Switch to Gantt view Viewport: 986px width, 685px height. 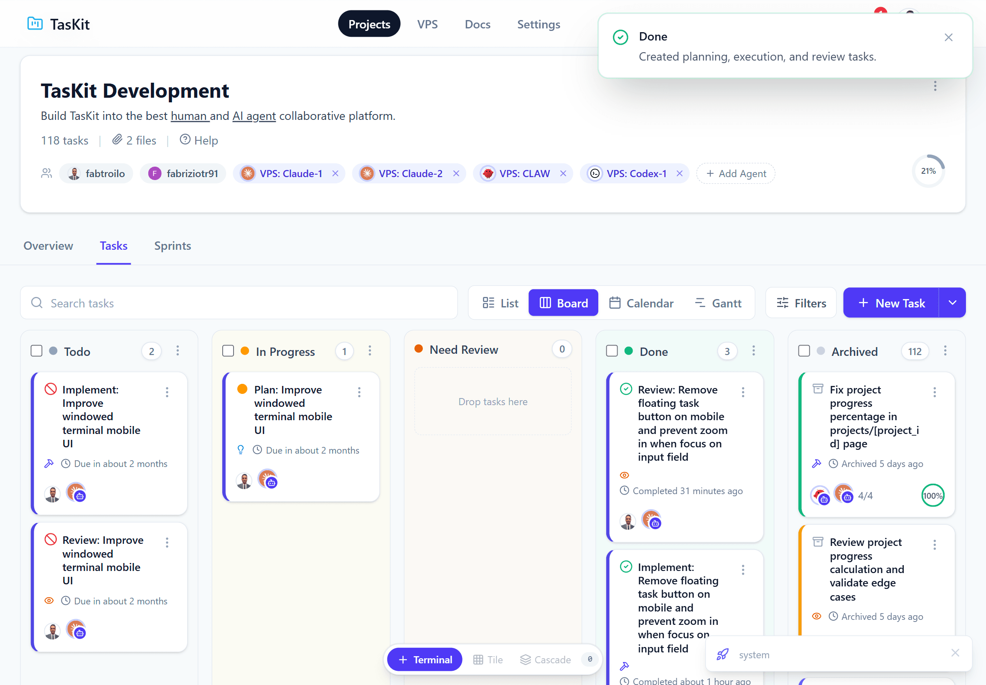pos(718,303)
